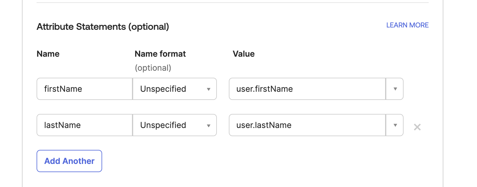Click the Name format column header
The image size is (477, 187).
click(x=160, y=54)
